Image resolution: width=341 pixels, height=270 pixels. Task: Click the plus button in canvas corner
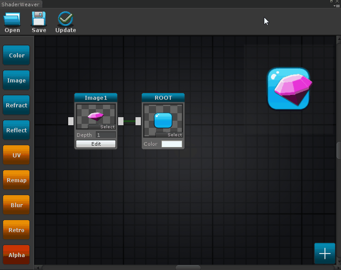click(x=325, y=254)
